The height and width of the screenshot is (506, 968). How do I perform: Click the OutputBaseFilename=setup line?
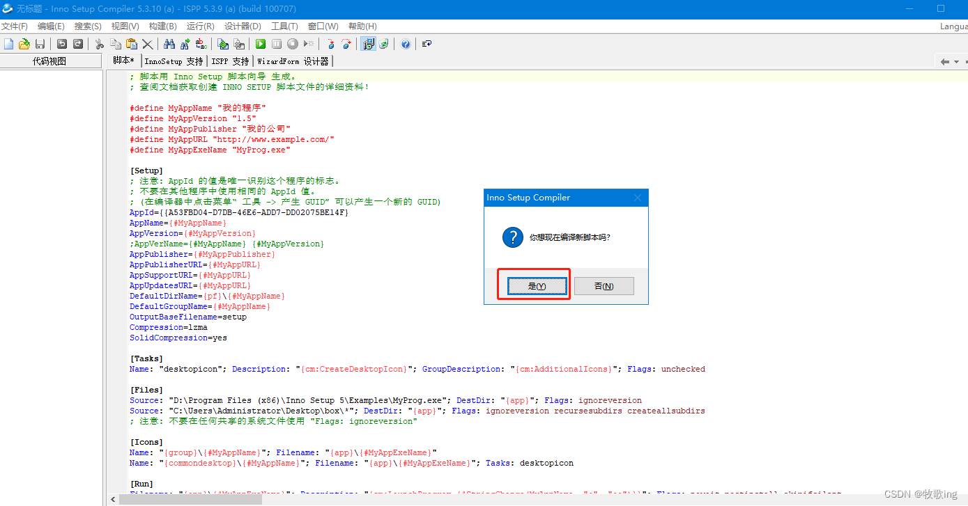(188, 317)
